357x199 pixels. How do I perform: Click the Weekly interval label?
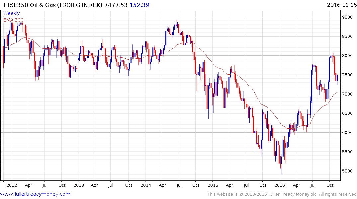11,13
